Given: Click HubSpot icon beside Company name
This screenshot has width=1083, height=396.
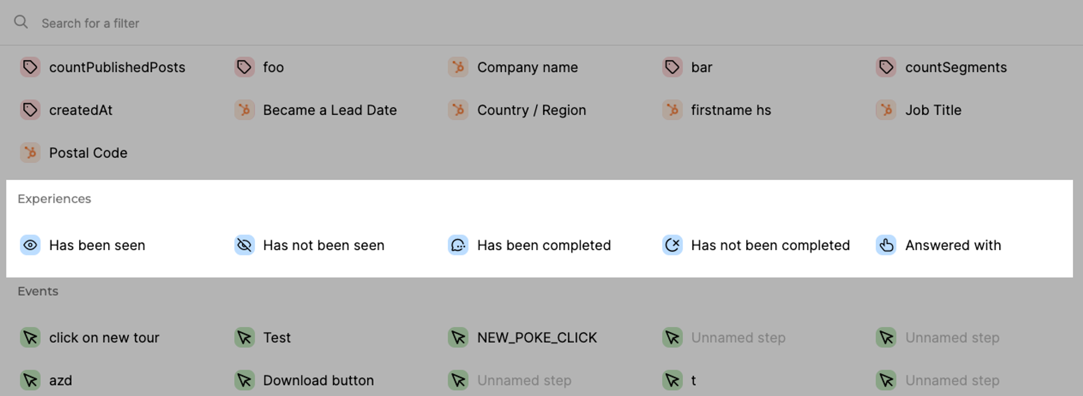Looking at the screenshot, I should (458, 68).
